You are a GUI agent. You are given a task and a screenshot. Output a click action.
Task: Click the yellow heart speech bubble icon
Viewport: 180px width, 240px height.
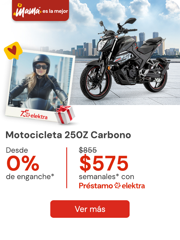point(13,50)
